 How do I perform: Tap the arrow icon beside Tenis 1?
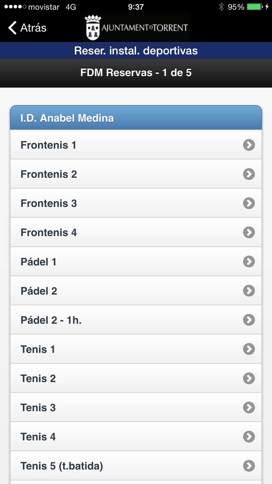coord(249,349)
